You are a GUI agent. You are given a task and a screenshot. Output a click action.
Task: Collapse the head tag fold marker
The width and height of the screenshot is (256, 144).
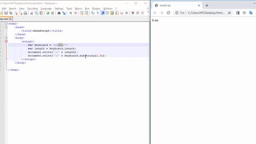6,27
